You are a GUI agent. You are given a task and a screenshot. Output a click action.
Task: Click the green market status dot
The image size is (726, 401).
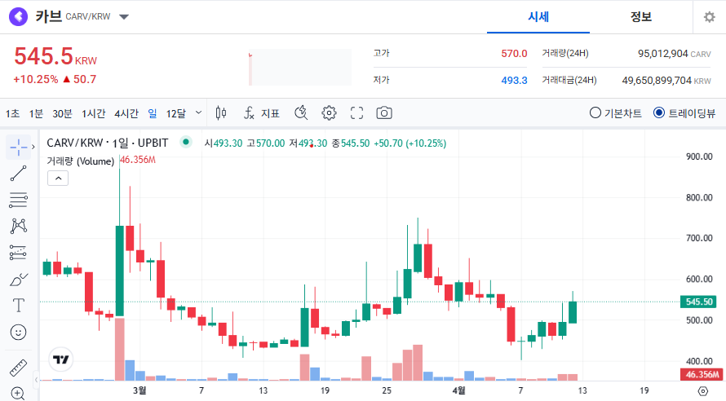186,142
